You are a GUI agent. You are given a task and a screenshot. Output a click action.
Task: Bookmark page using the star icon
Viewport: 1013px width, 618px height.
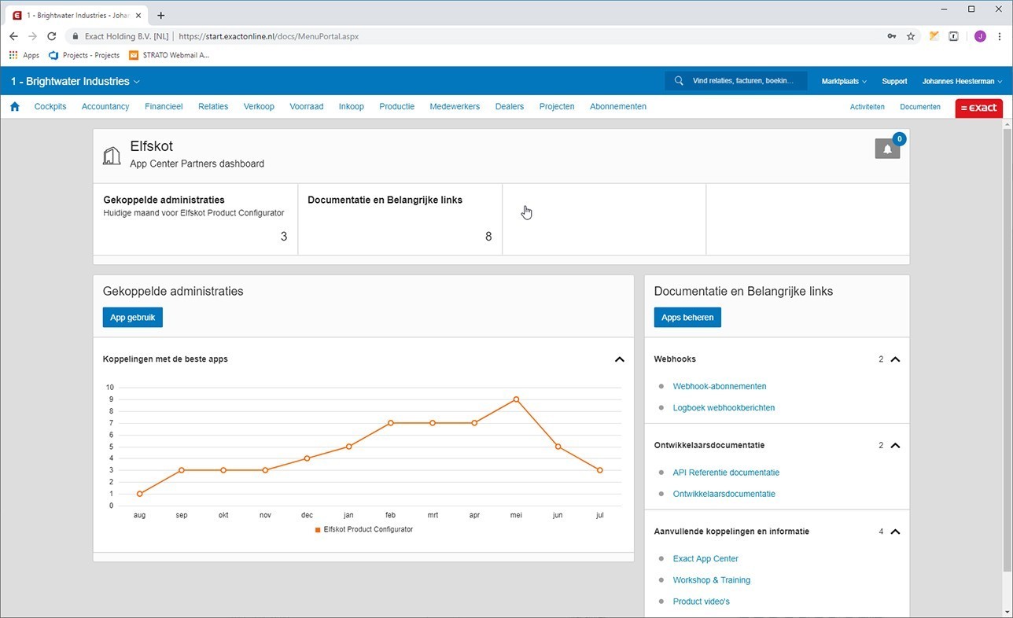(911, 36)
